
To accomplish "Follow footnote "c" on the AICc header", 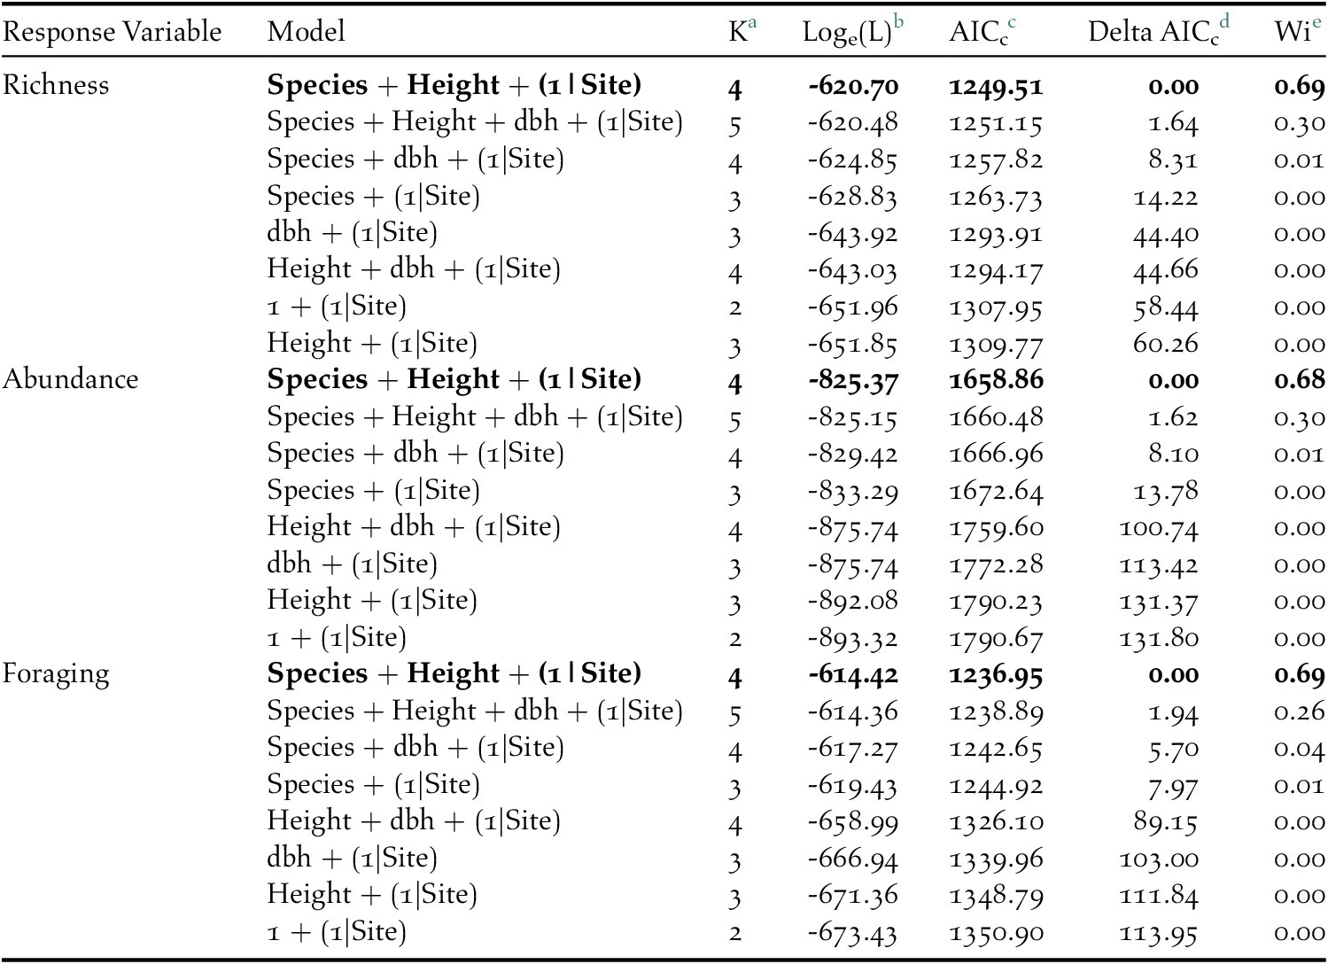I will pos(1012,23).
